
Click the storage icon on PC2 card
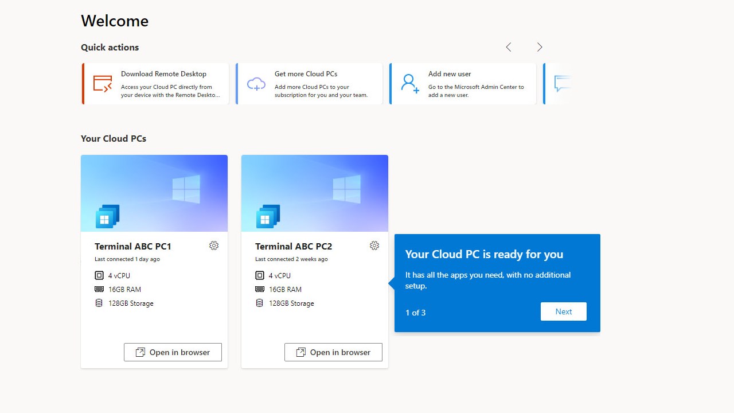coord(260,303)
